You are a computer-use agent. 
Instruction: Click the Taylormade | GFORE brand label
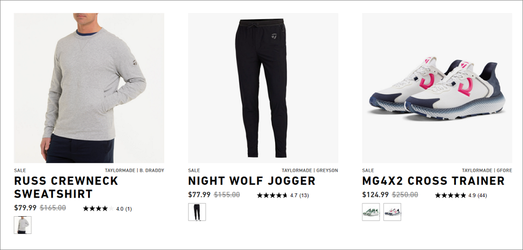pos(487,170)
